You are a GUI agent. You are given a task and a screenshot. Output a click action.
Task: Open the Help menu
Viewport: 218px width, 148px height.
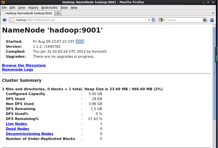tap(74, 8)
